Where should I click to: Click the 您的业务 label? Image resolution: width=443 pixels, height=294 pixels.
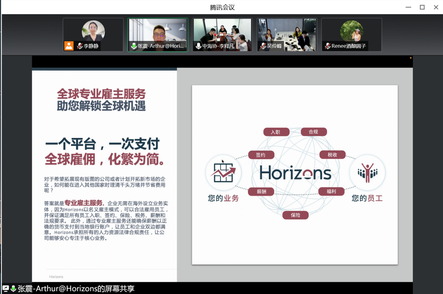[x=223, y=198]
